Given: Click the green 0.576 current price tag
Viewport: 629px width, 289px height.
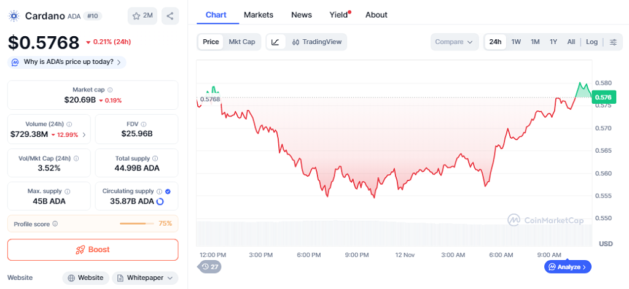Looking at the screenshot, I should [x=603, y=97].
